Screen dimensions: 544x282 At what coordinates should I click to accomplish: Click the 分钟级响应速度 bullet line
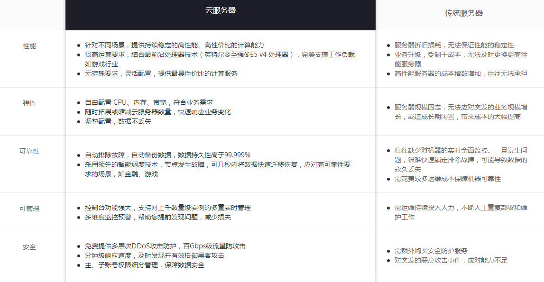[x=154, y=255]
